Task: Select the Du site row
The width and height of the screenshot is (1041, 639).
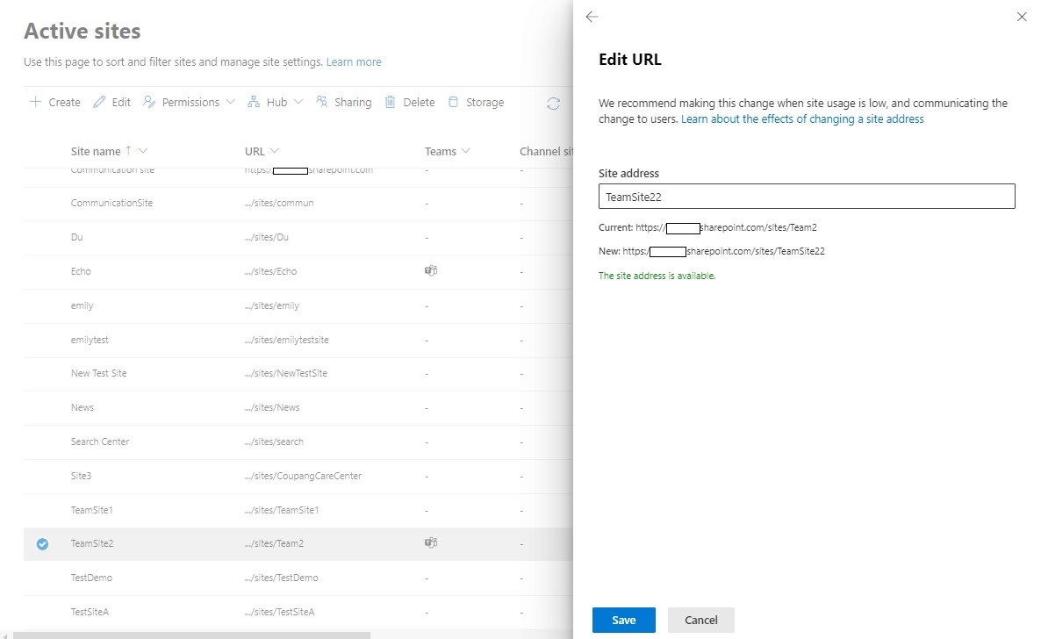Action: tap(298, 237)
